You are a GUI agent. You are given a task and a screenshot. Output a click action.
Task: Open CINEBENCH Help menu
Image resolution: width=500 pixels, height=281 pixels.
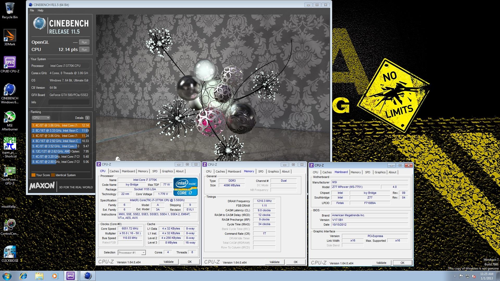[x=40, y=10]
